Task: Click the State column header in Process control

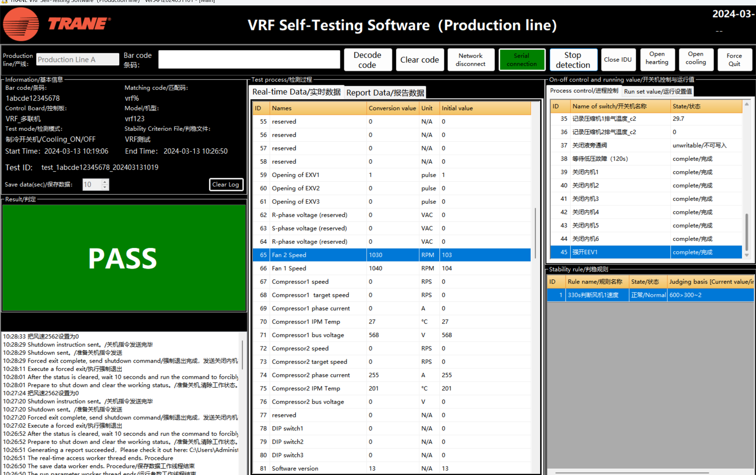Action: pyautogui.click(x=706, y=106)
